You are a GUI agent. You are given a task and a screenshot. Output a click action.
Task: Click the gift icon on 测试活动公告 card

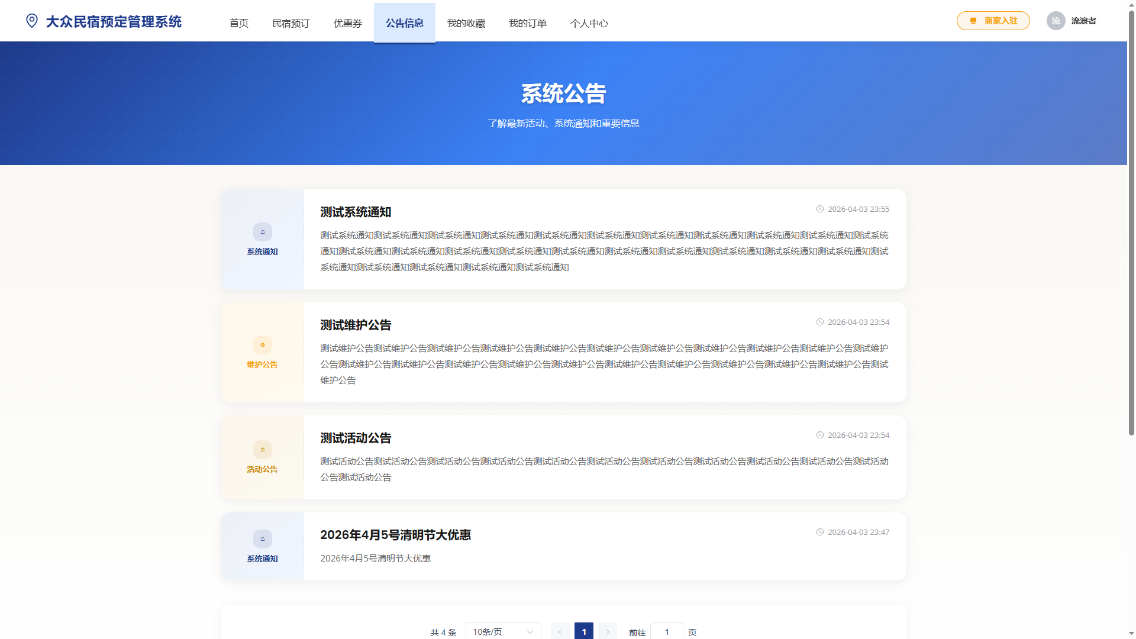[263, 450]
